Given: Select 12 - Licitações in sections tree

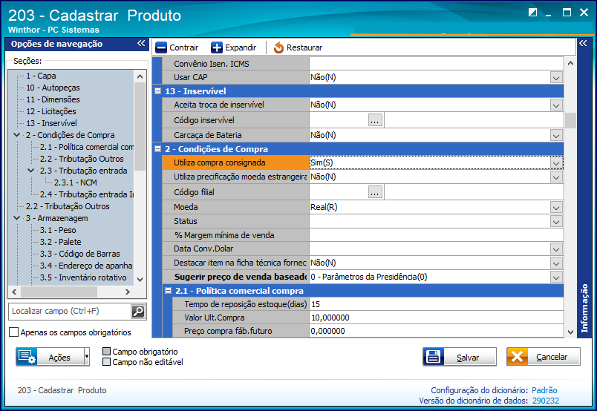Looking at the screenshot, I should [x=51, y=111].
